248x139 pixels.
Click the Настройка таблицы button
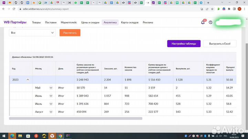[184, 43]
